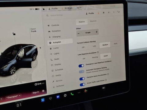Tap the unlock padlock over the car
Screen dimensions: 147x110
(14, 34)
